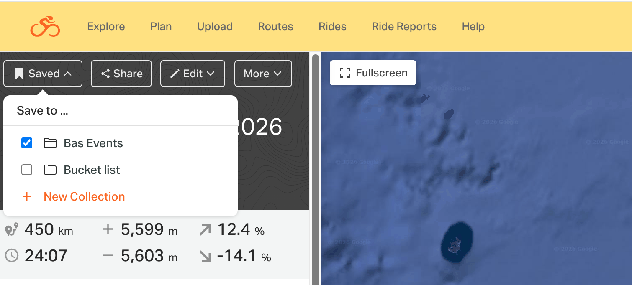Click the pencil edit icon
This screenshot has height=285, width=632.
(175, 74)
